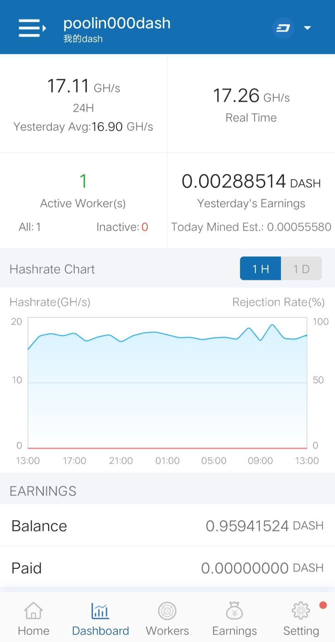The width and height of the screenshot is (335, 642).
Task: Switch hashrate chart to 1 H
Action: (x=261, y=269)
